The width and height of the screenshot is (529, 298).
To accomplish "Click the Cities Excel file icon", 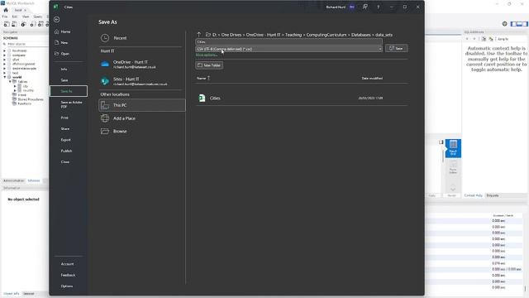I will [202, 98].
